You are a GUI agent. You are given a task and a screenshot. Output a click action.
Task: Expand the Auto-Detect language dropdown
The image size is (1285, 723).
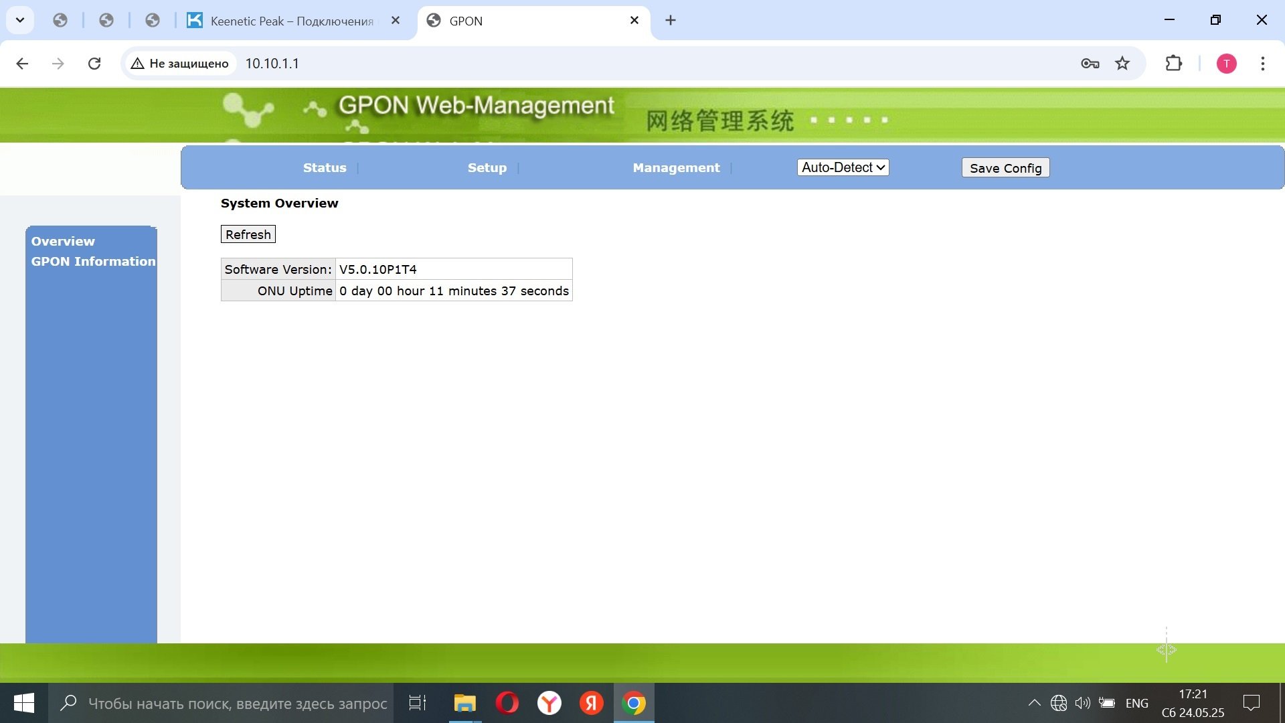click(x=843, y=167)
